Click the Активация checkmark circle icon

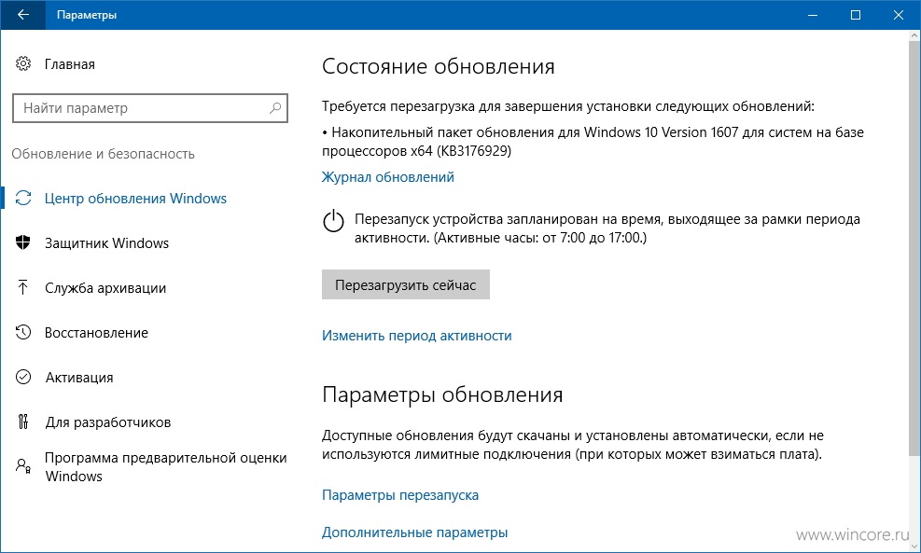pos(23,377)
